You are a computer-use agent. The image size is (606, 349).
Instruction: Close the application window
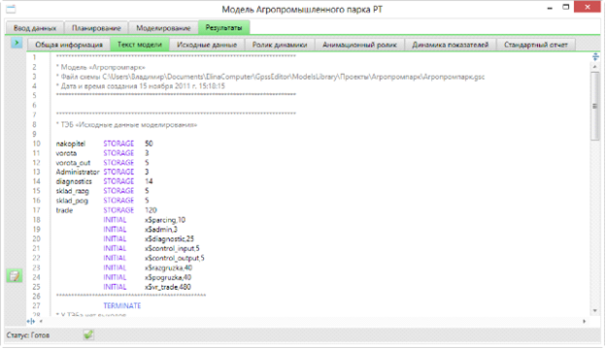[588, 7]
